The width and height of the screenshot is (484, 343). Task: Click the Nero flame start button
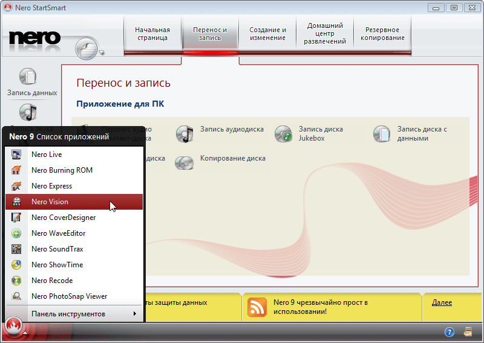[13, 325]
